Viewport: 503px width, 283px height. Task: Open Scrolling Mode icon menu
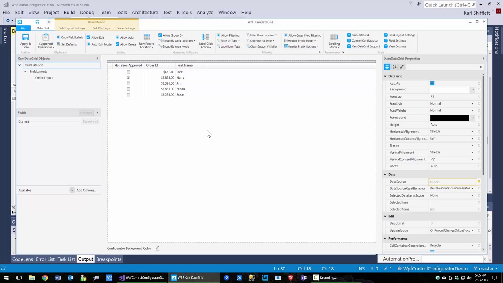click(x=334, y=38)
